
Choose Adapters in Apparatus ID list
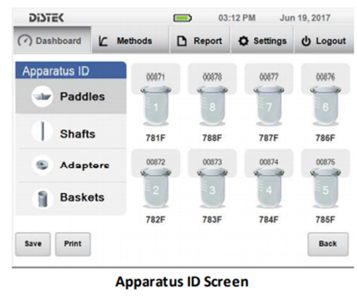[70, 165]
